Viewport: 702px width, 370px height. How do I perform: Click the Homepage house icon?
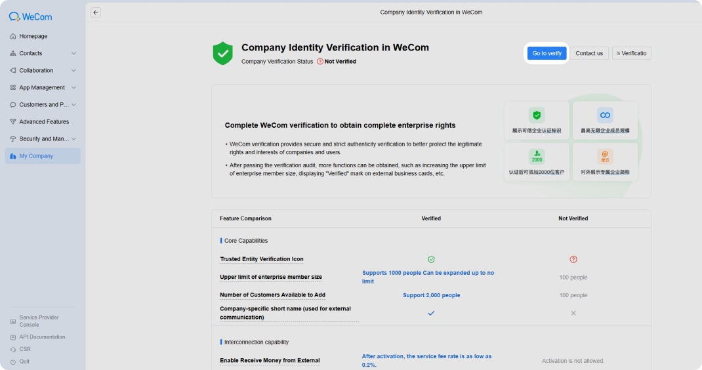(13, 36)
